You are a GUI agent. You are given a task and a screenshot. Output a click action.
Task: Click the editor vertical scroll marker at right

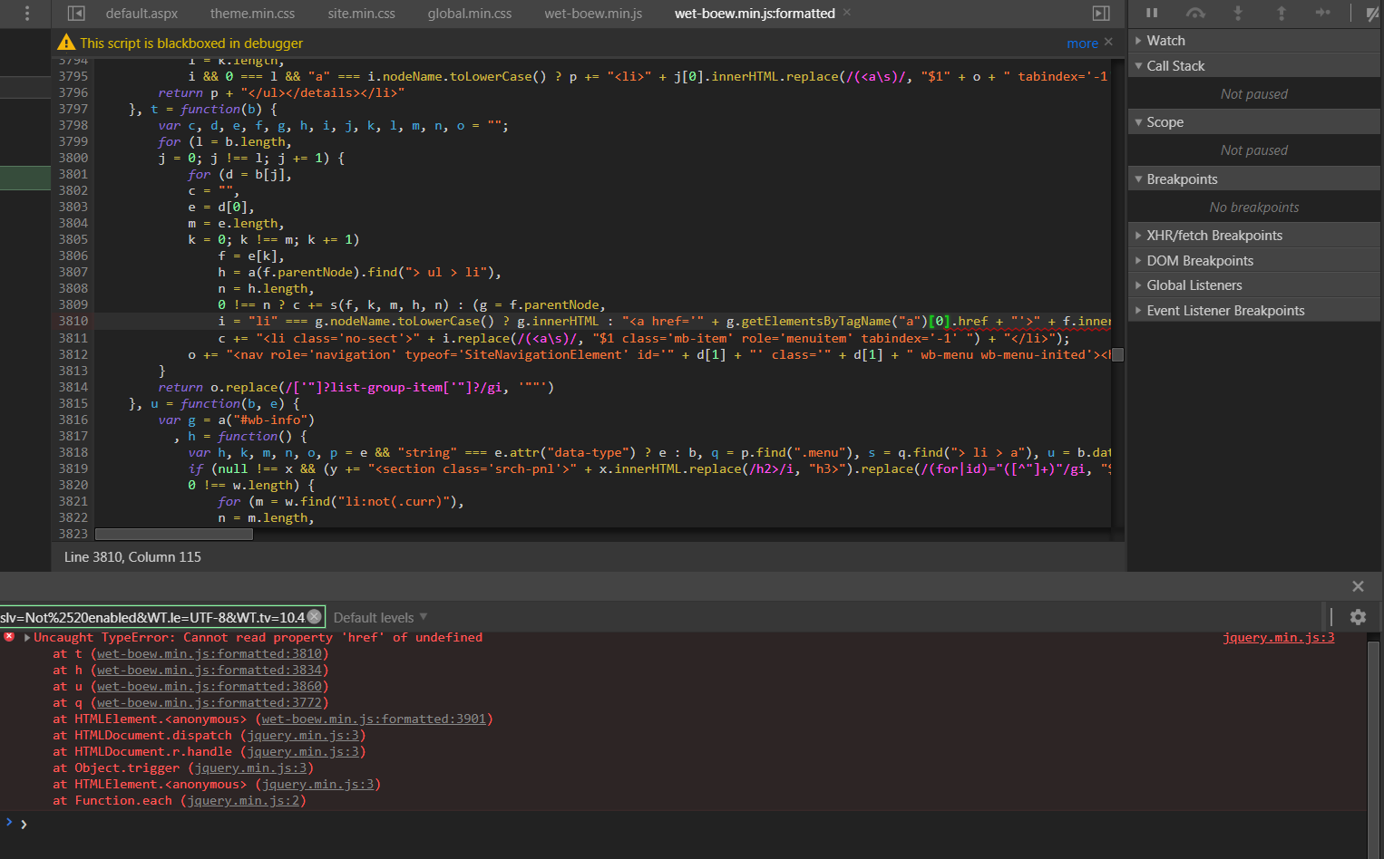coord(1118,354)
